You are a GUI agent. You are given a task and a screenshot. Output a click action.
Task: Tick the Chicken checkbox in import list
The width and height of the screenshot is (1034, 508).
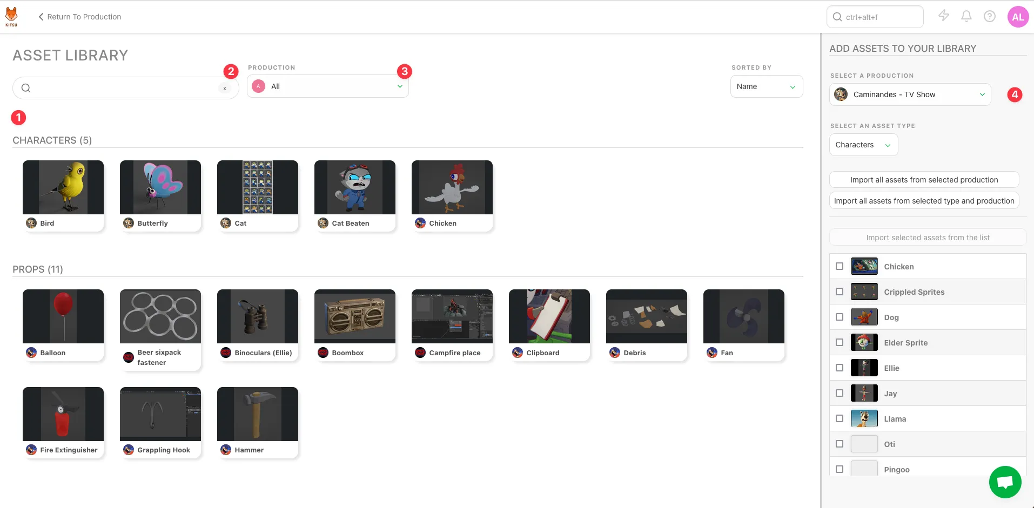click(840, 266)
